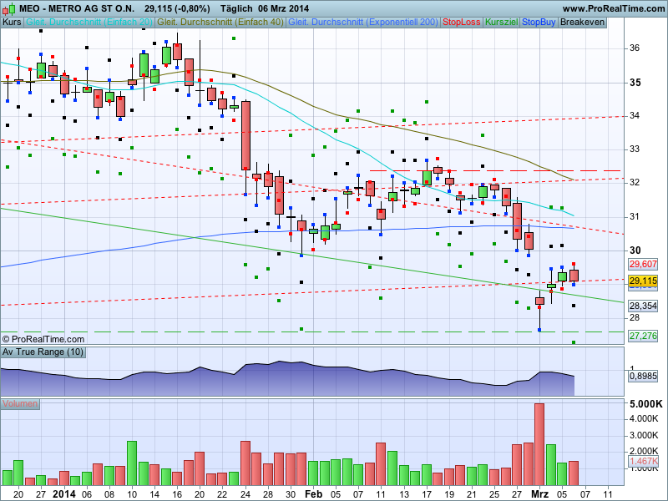668x501 pixels.
Task: Click the StopLoss legend label
Action: (462, 23)
